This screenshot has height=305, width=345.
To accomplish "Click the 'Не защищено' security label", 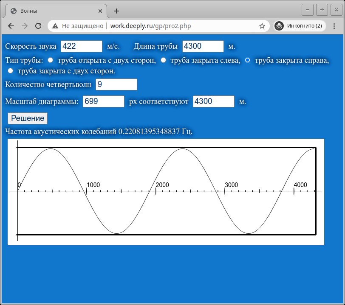I will (82, 26).
